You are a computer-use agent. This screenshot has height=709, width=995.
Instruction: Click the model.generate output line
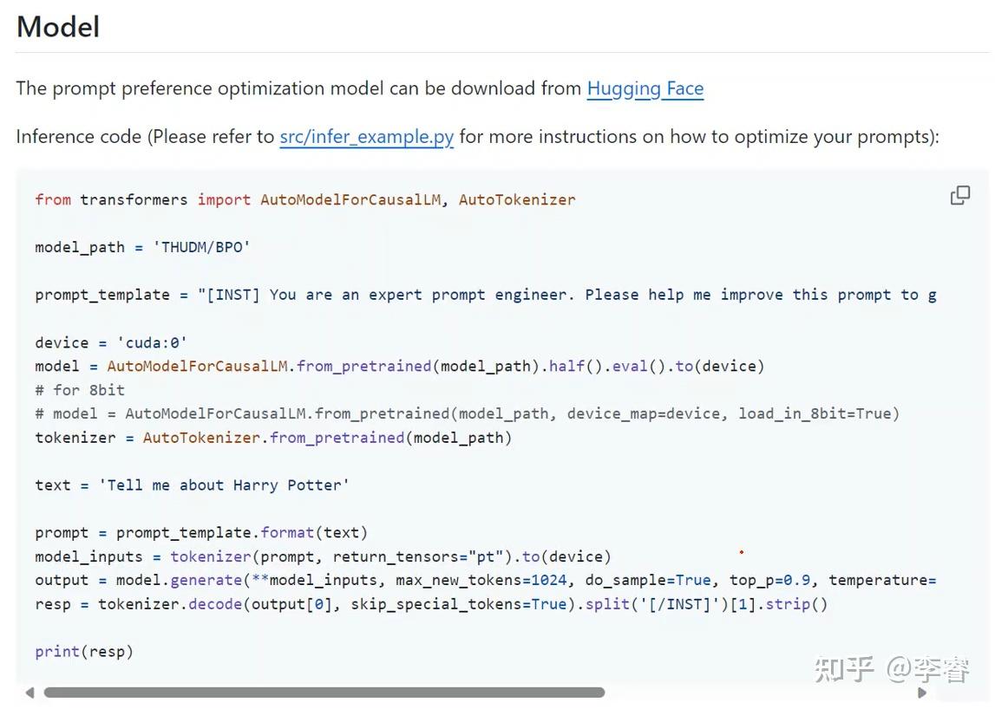point(485,581)
